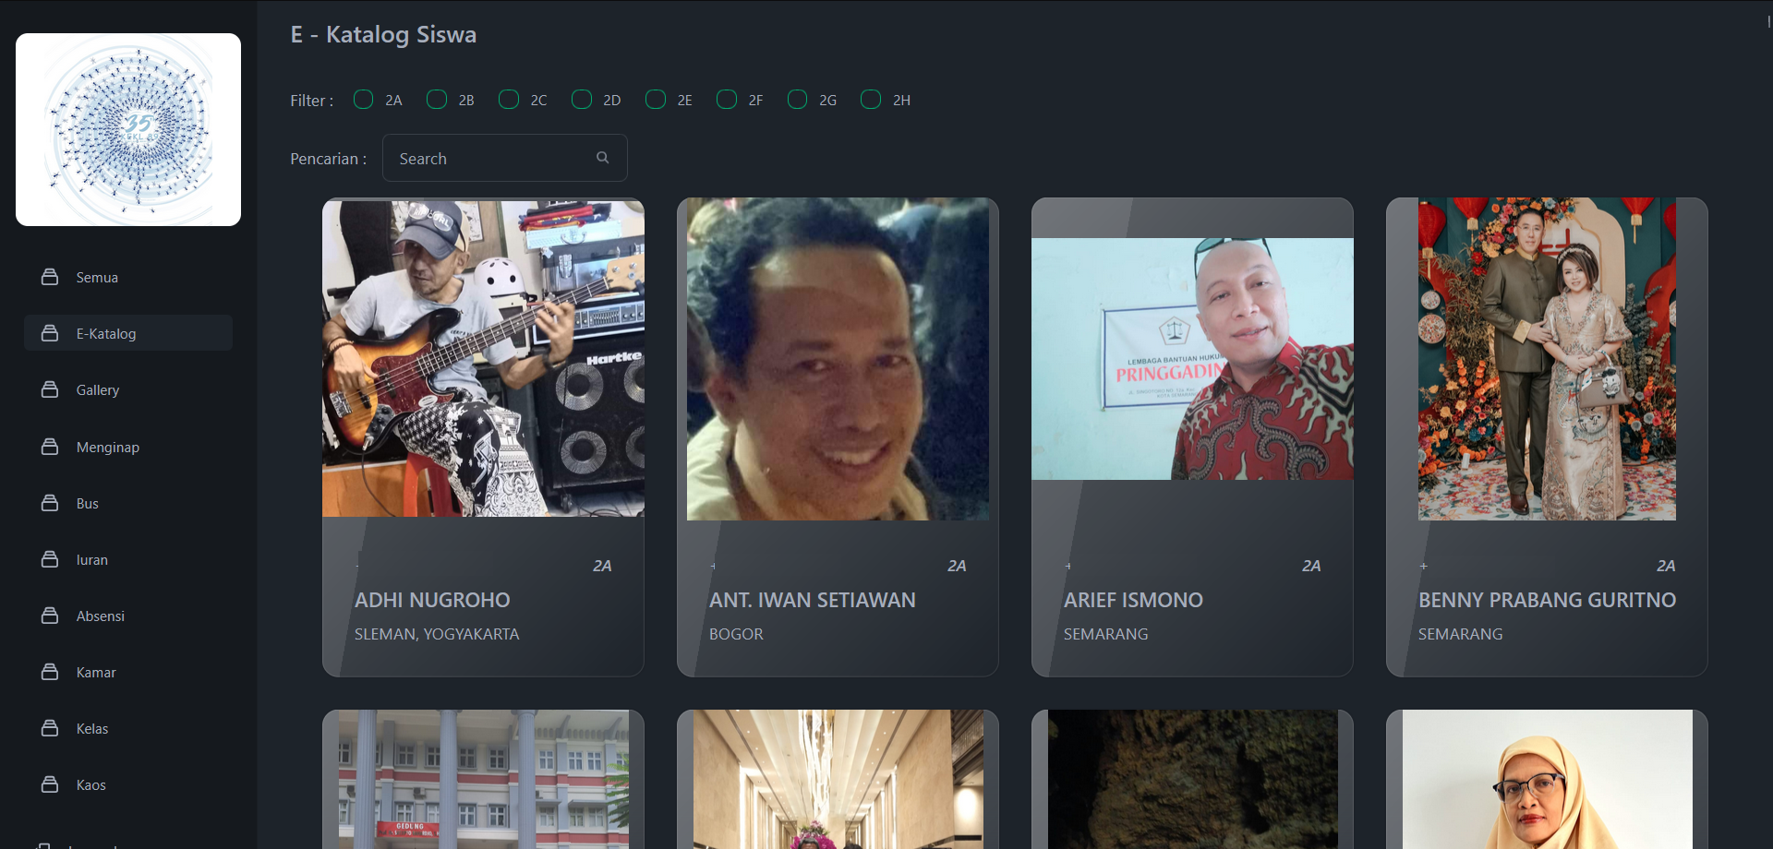The width and height of the screenshot is (1773, 849).
Task: Click the Iuran sidebar icon
Action: click(x=50, y=559)
